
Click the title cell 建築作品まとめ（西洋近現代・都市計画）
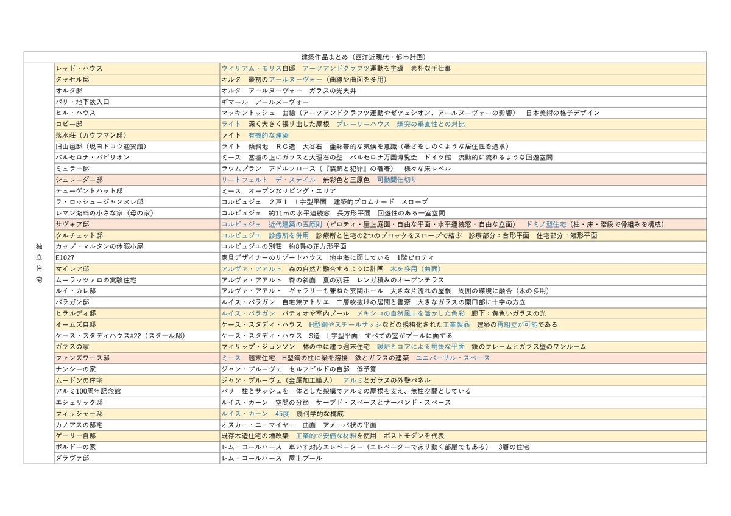tap(365, 57)
